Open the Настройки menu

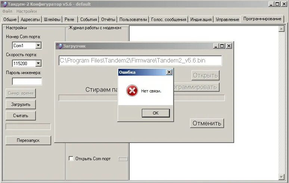pos(27,11)
